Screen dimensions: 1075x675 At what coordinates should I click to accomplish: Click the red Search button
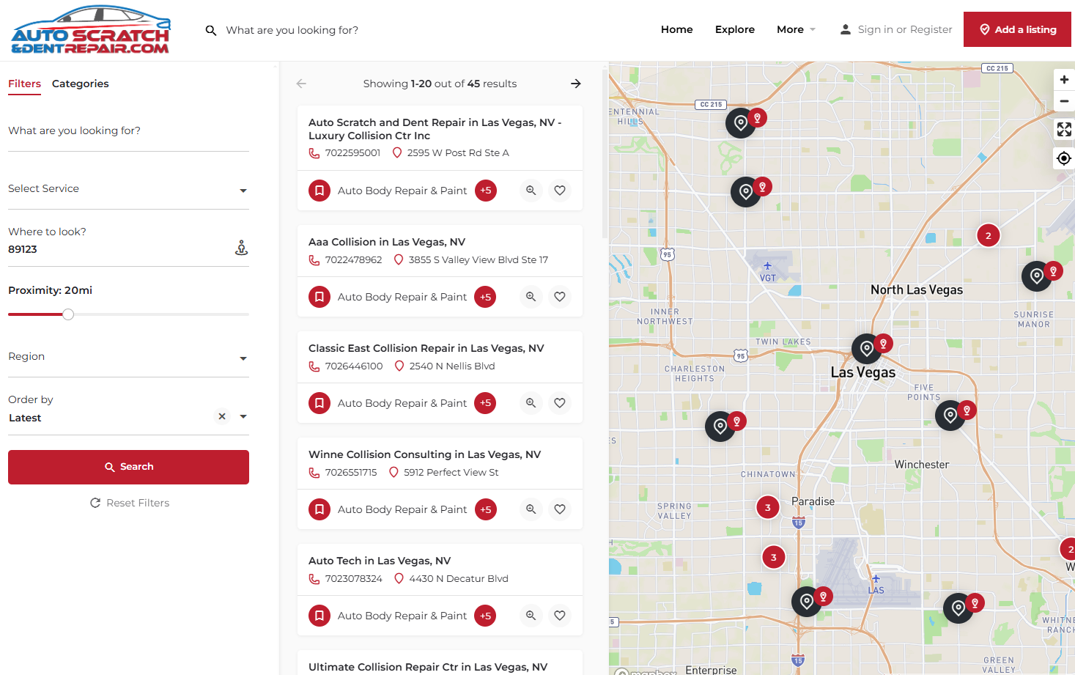(x=128, y=467)
